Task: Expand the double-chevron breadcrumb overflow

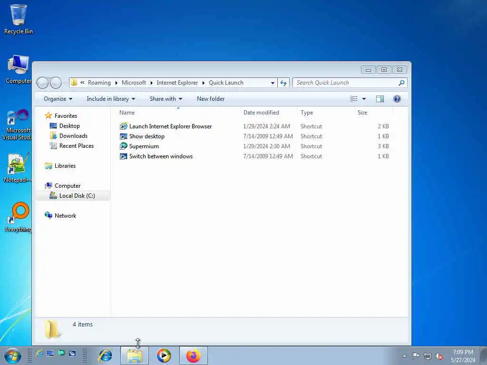Action: pos(82,83)
